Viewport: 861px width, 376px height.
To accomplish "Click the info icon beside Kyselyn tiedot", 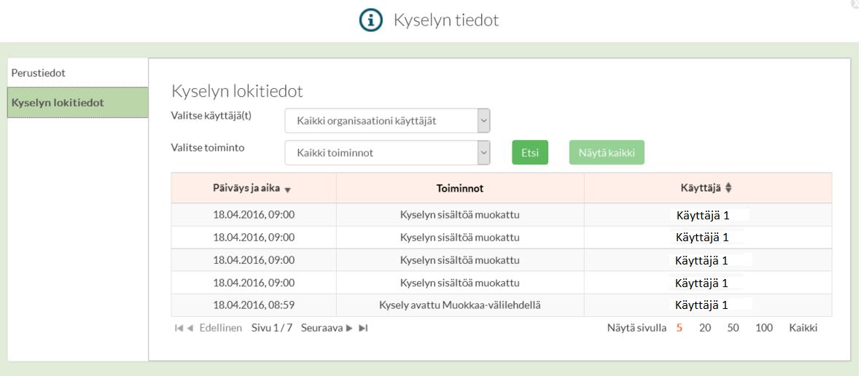I will click(370, 20).
